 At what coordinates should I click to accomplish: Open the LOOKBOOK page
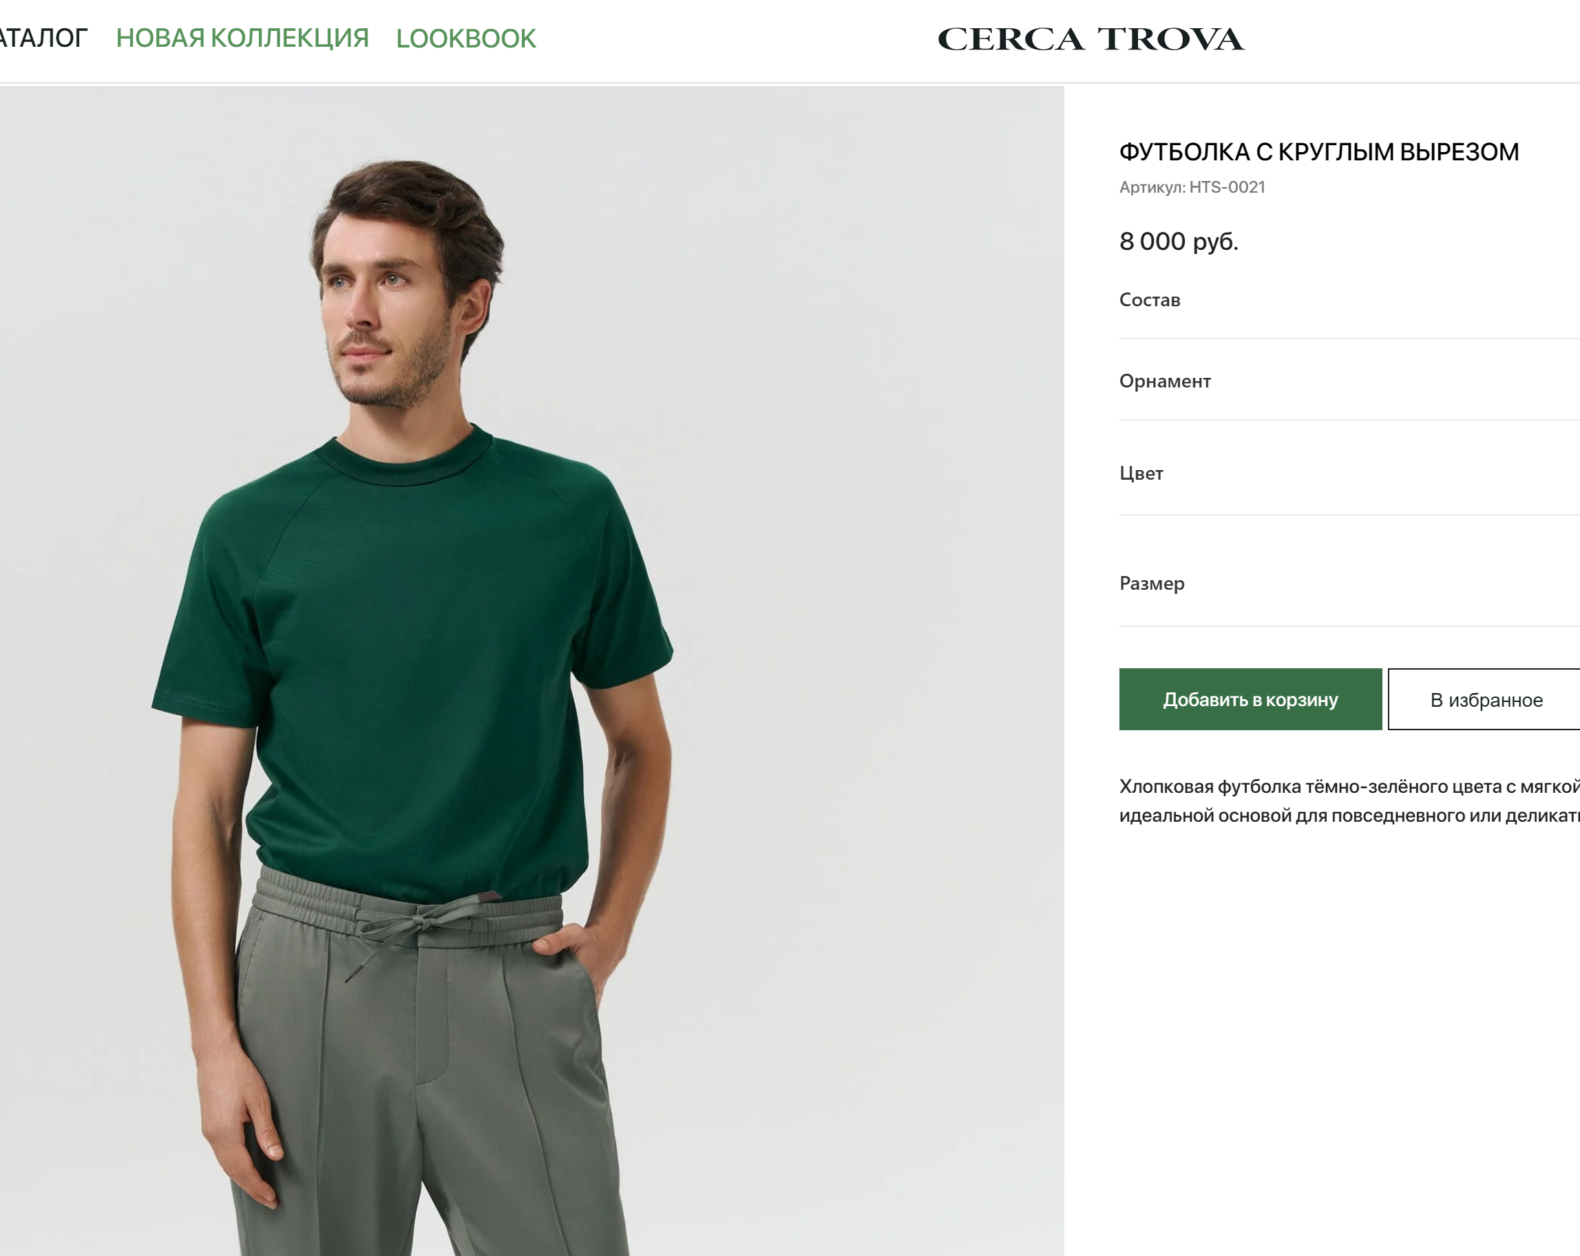pyautogui.click(x=466, y=38)
